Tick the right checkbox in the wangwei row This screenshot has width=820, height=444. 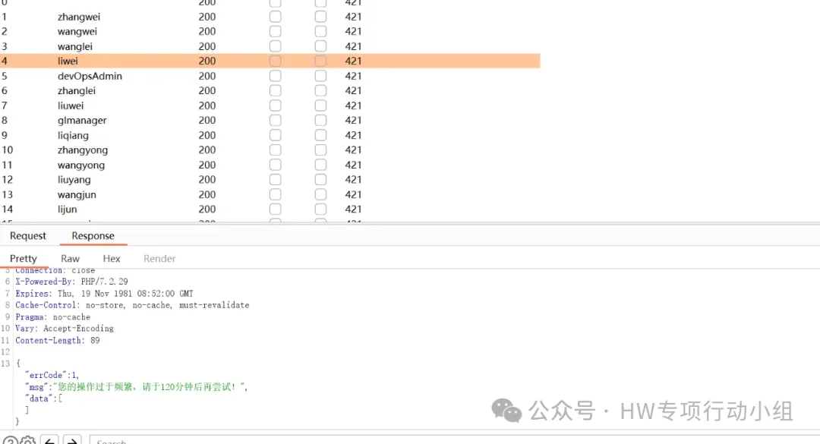(320, 31)
